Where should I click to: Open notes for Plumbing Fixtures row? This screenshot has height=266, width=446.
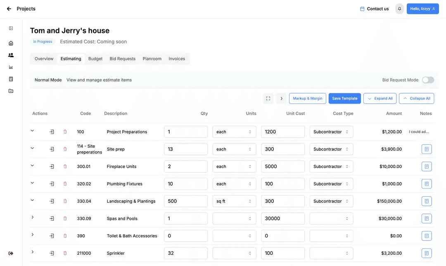[427, 184]
